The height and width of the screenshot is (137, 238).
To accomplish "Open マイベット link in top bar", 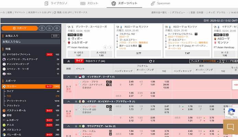I will point(20,12).
